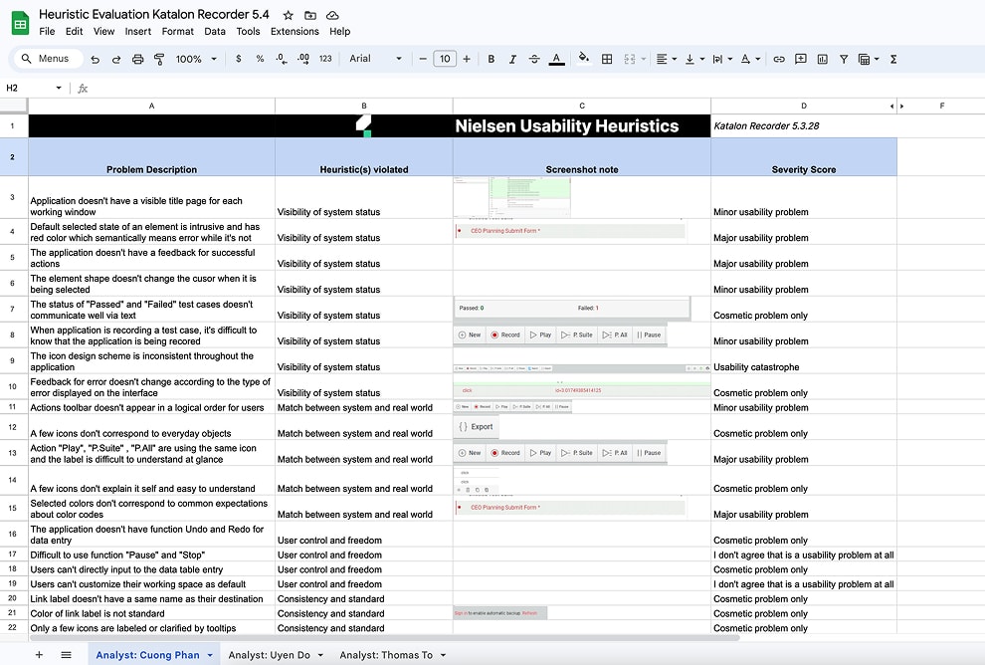Click the document title text
This screenshot has width=985, height=665.
[154, 15]
